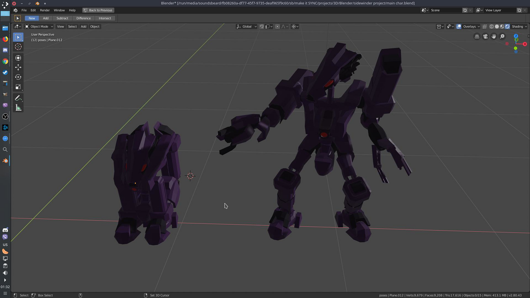
Task: Open the Render menu
Action: pyautogui.click(x=45, y=10)
